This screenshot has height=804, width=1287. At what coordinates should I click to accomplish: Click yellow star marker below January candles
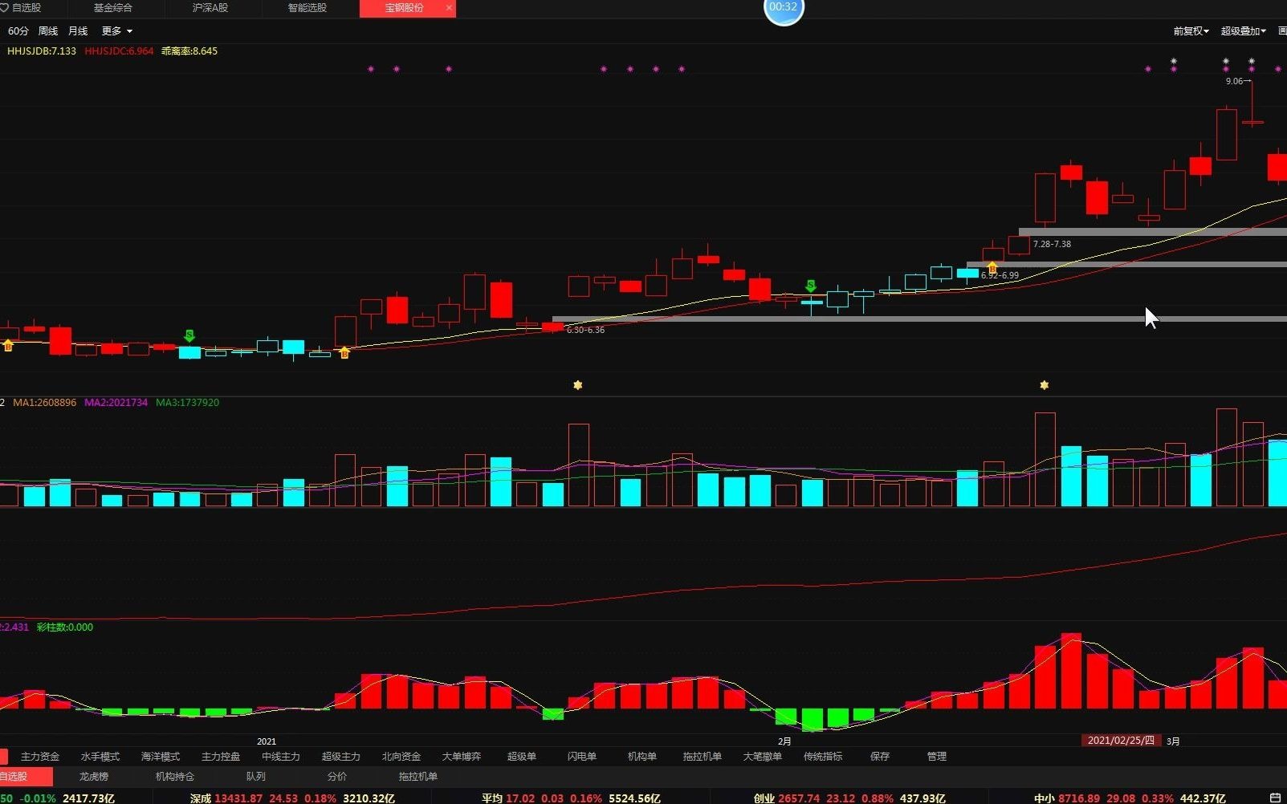tap(577, 385)
